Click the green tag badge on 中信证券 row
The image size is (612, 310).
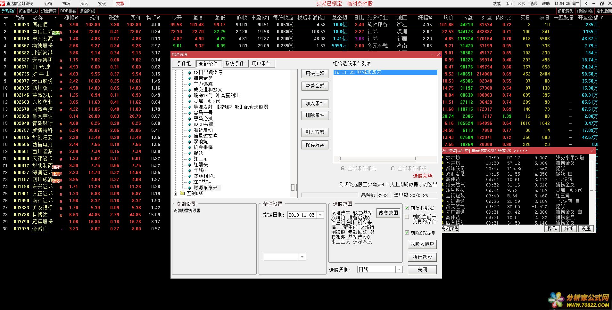(x=56, y=33)
